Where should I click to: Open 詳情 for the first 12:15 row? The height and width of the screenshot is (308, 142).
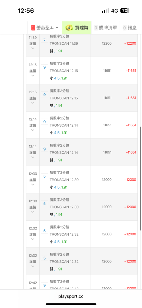[33, 71]
